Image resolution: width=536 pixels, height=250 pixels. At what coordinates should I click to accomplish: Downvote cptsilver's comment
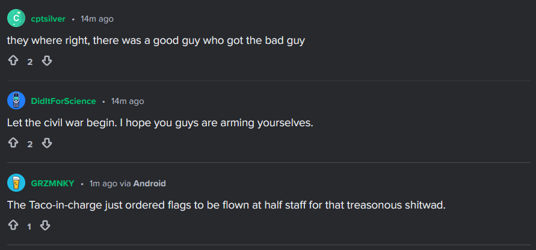pos(46,61)
